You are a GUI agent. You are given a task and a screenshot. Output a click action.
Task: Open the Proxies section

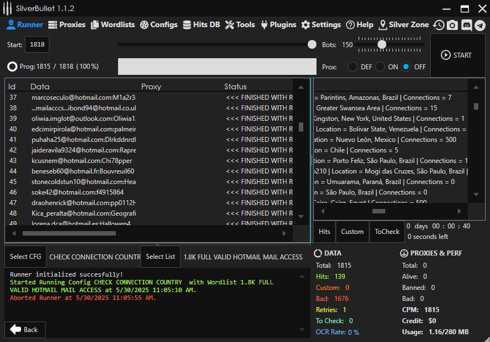click(x=67, y=25)
